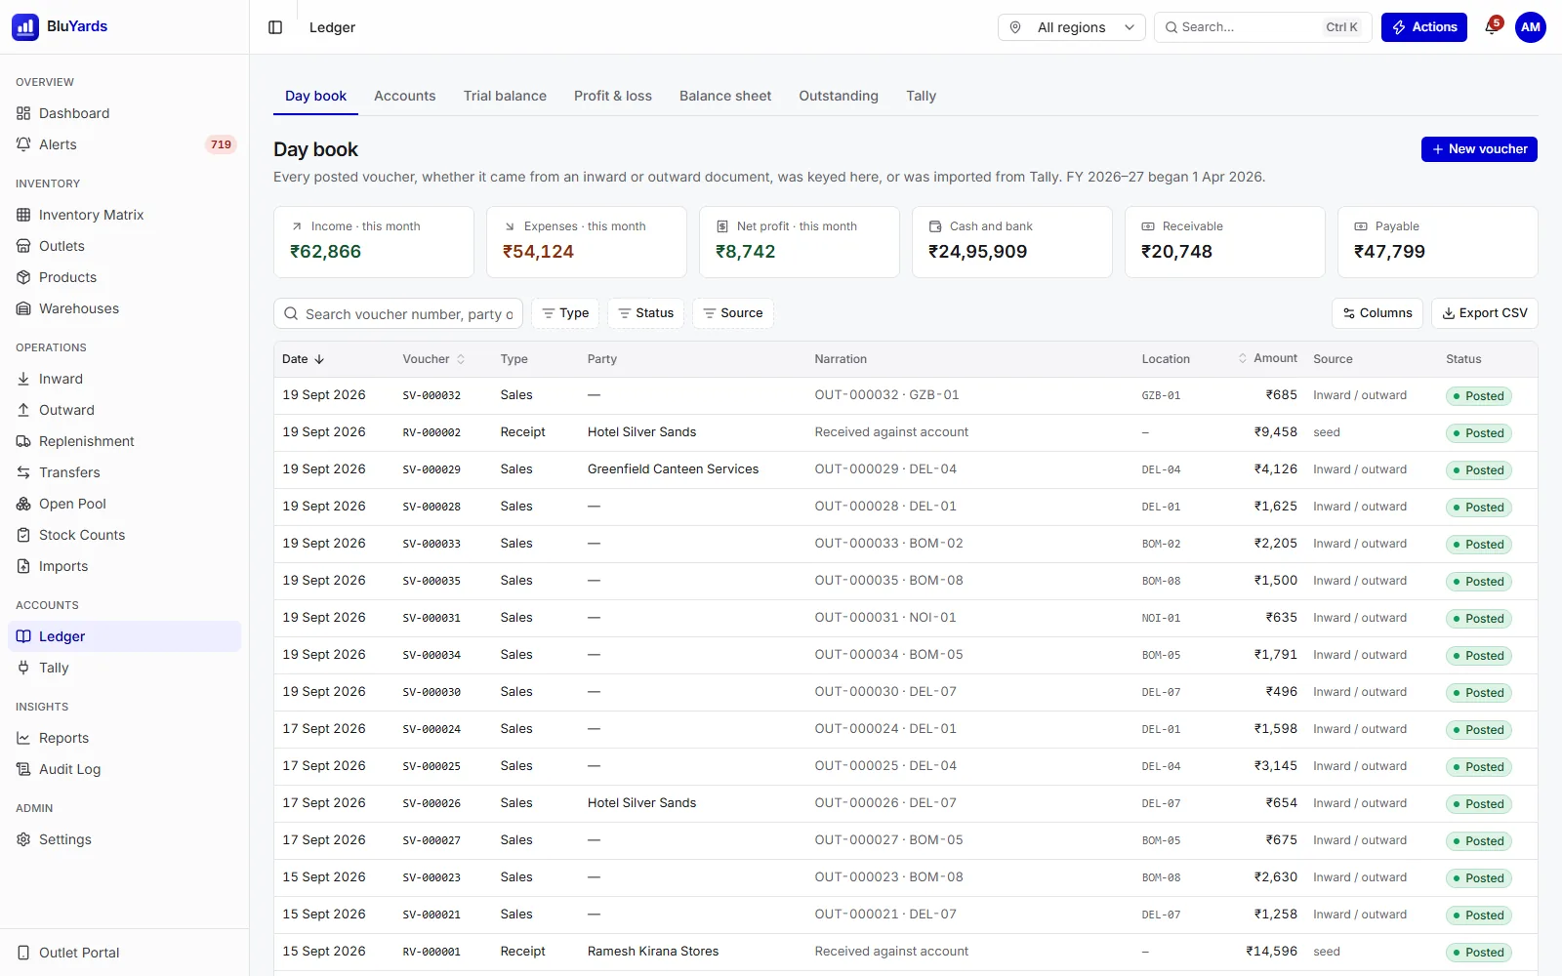Switch to the Trial balance tab

(x=505, y=96)
